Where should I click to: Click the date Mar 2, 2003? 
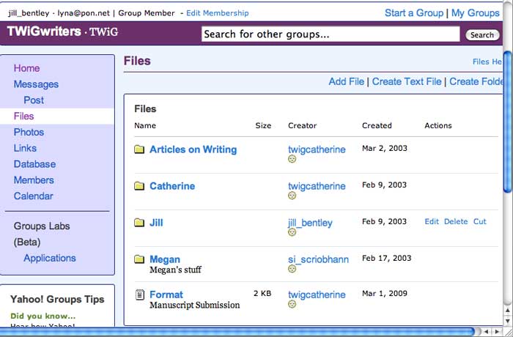(x=385, y=149)
